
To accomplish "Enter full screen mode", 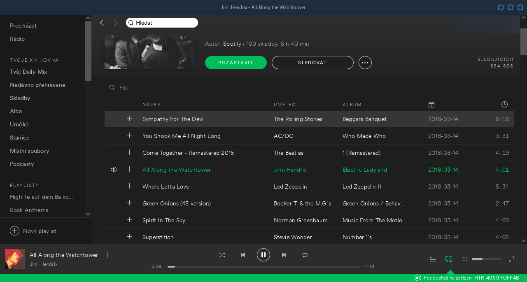I will (512, 259).
